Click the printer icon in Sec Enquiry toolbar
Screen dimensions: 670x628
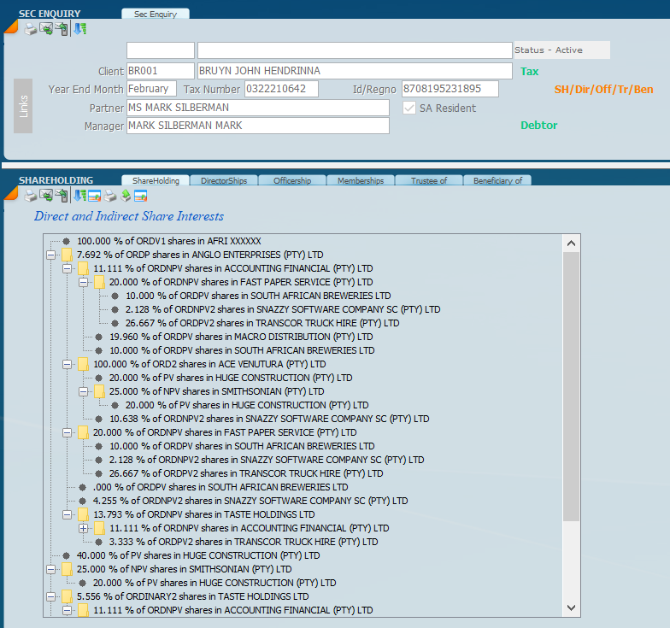click(x=31, y=29)
